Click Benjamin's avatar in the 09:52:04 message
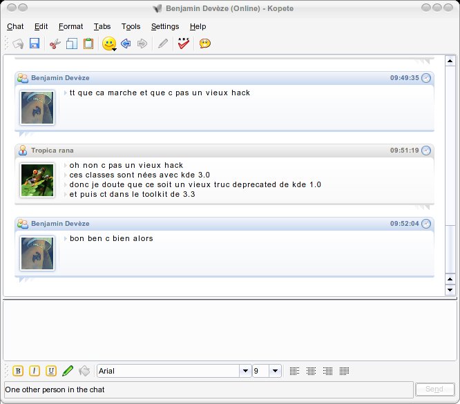The image size is (460, 404). pos(37,253)
